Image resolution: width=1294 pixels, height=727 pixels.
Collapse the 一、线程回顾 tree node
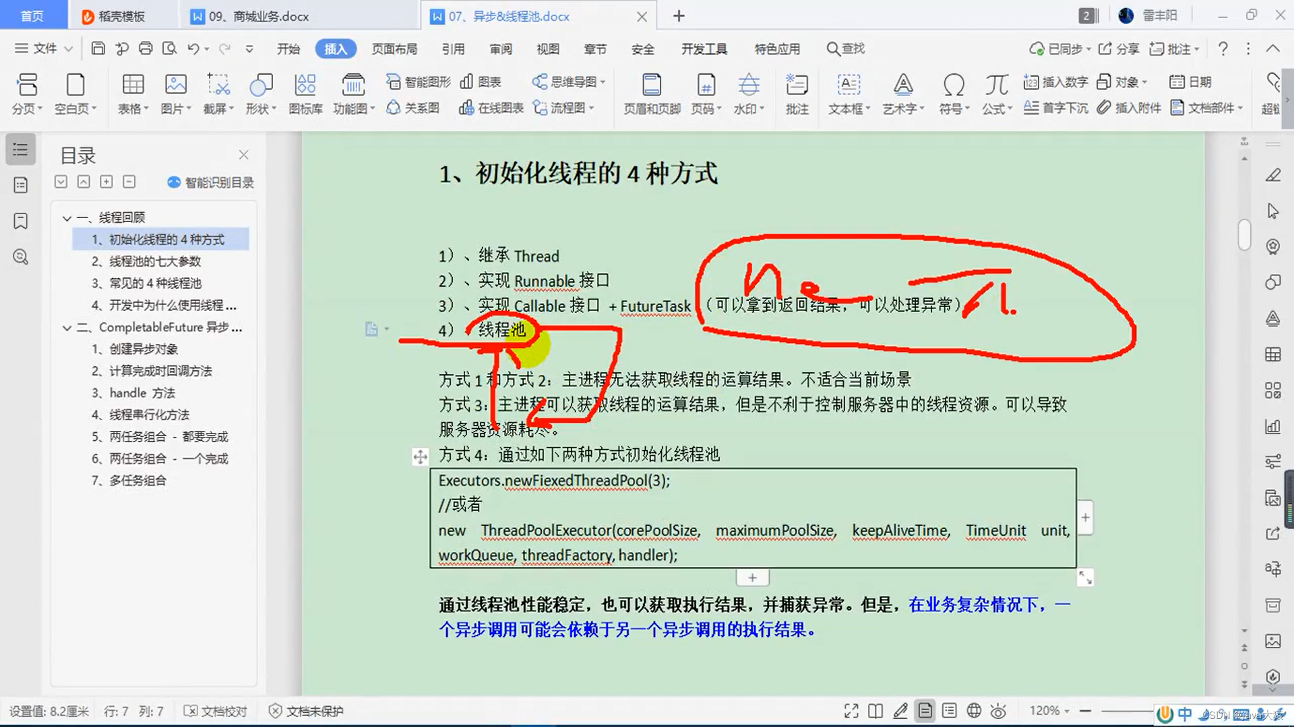click(x=67, y=217)
